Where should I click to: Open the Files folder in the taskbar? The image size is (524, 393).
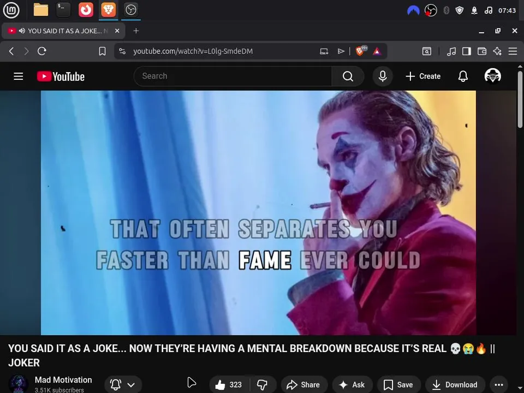[41, 10]
